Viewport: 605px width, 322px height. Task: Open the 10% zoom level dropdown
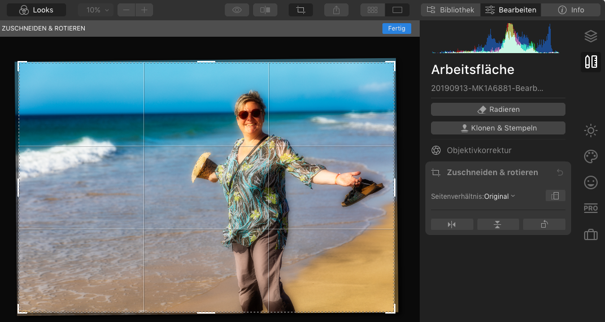(95, 10)
